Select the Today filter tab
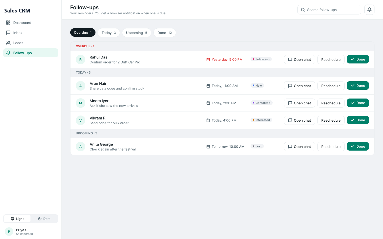The height and width of the screenshot is (239, 383). (x=109, y=33)
